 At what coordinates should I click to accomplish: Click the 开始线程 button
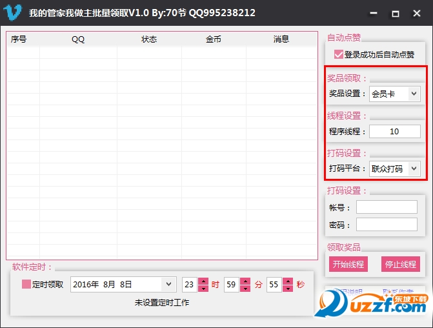pos(348,265)
